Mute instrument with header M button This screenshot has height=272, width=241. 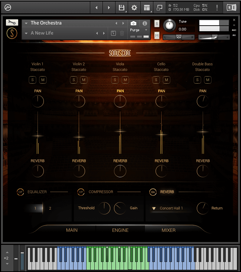point(157,36)
